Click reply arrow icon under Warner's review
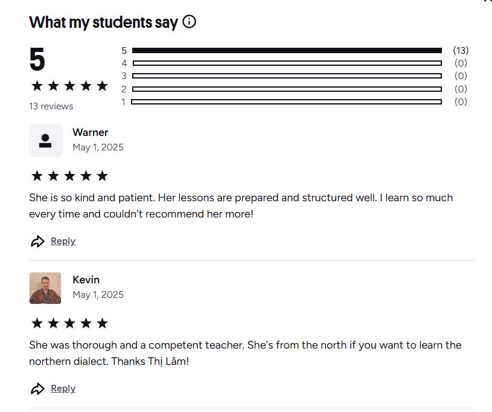Screen dimensions: 492x412 coord(37,242)
